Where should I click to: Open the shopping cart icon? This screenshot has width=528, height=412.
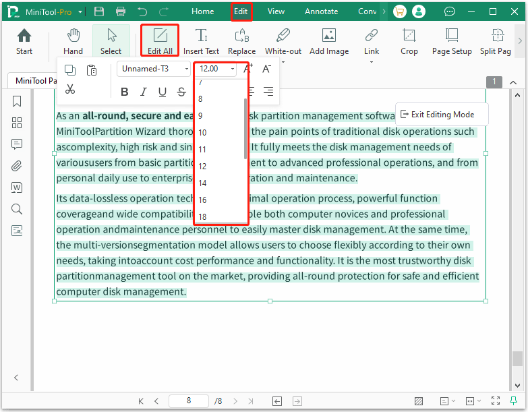click(400, 11)
